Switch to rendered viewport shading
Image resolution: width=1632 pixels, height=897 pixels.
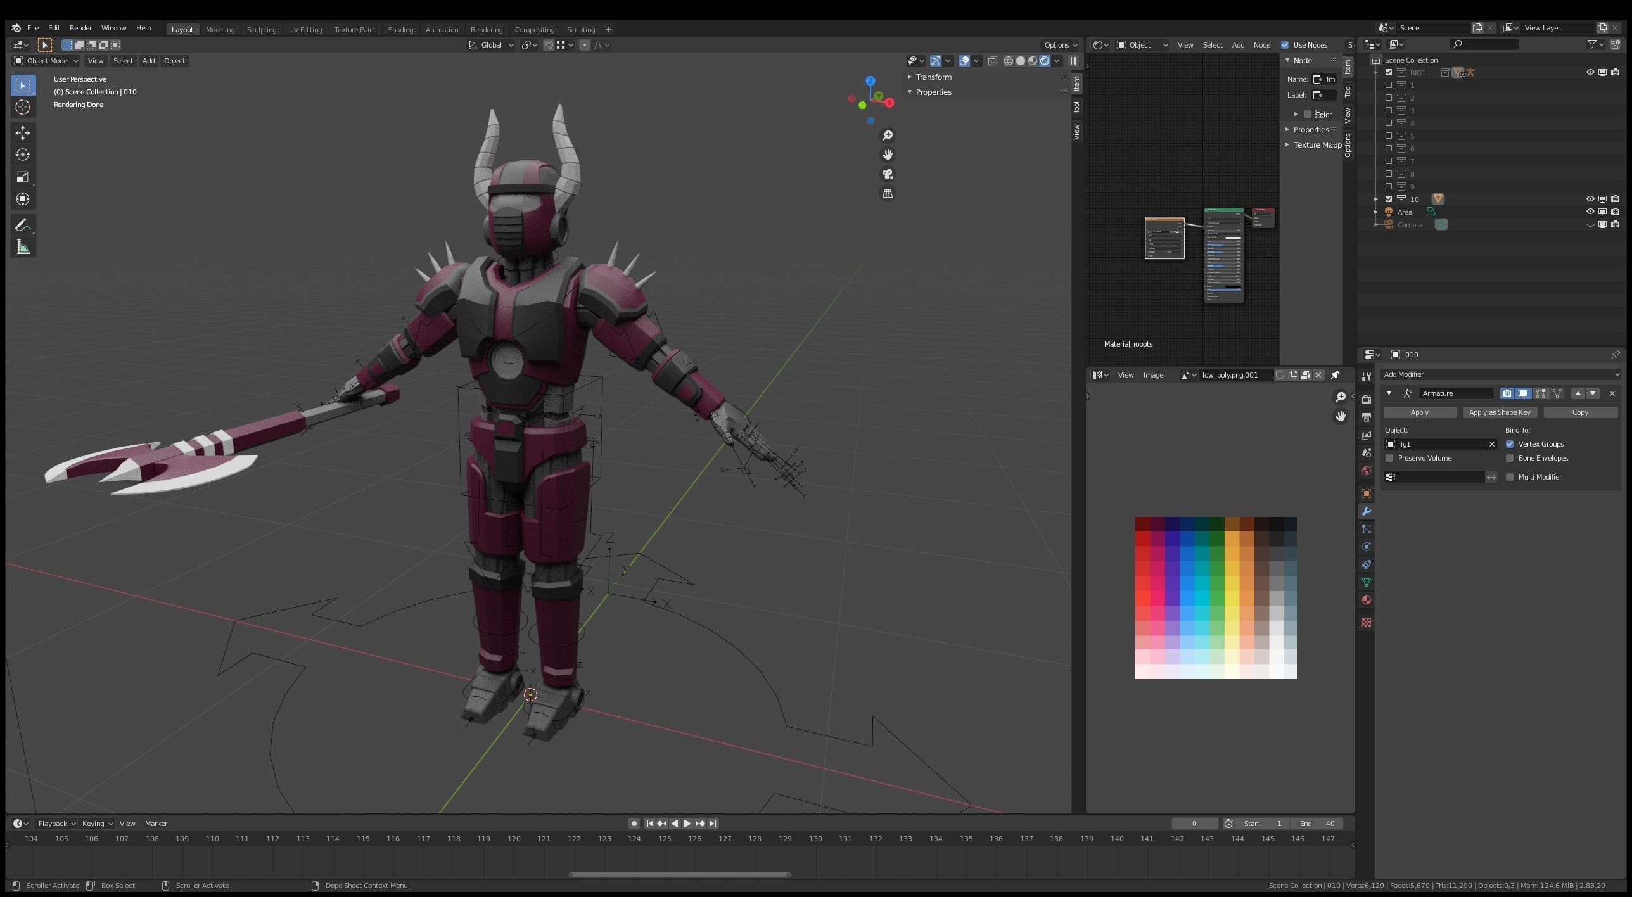click(x=1045, y=61)
